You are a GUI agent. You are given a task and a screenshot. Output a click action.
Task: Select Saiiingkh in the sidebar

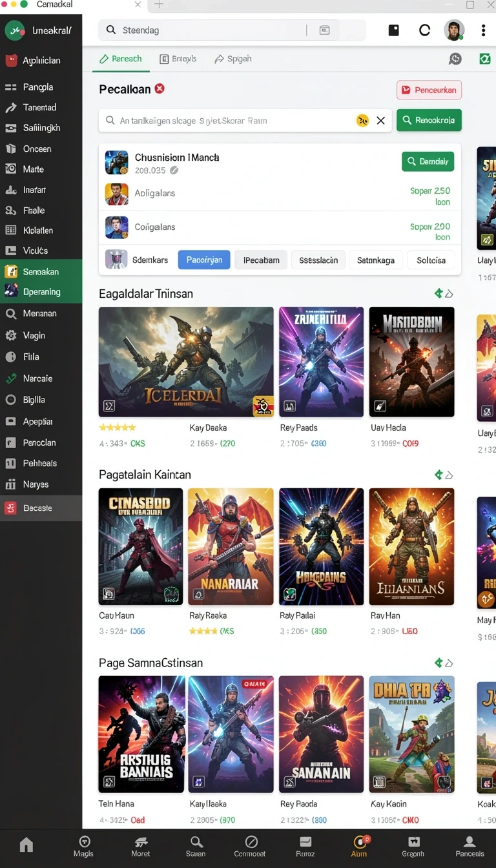tap(41, 128)
